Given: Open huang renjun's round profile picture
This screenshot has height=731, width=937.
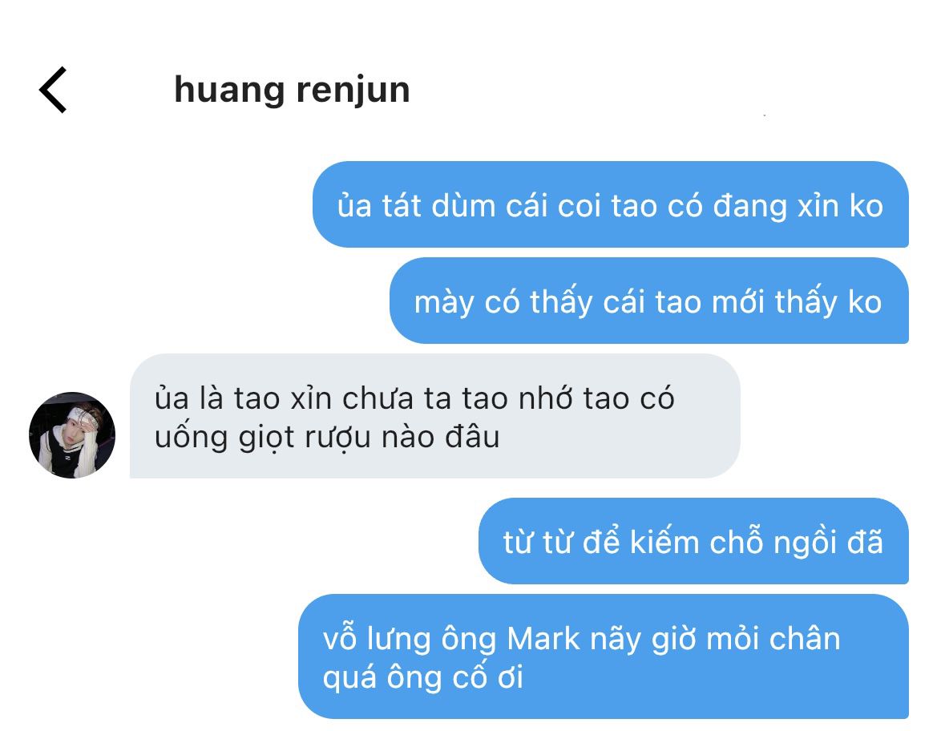Looking at the screenshot, I should (x=71, y=434).
